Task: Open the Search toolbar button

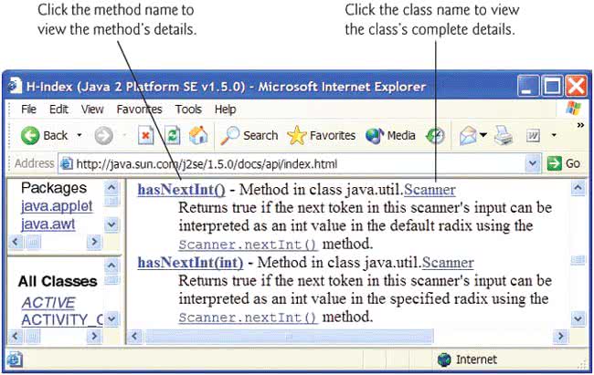Action: 249,135
